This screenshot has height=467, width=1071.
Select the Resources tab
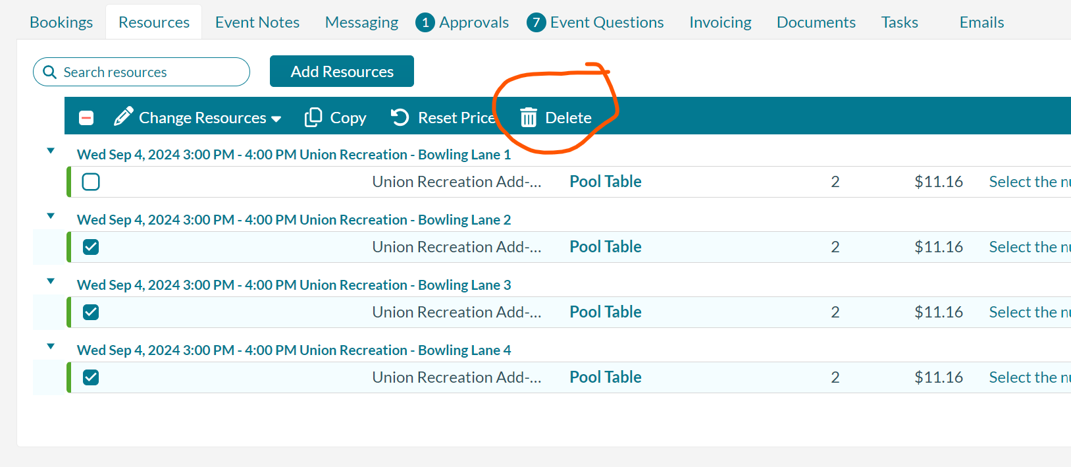click(x=154, y=22)
